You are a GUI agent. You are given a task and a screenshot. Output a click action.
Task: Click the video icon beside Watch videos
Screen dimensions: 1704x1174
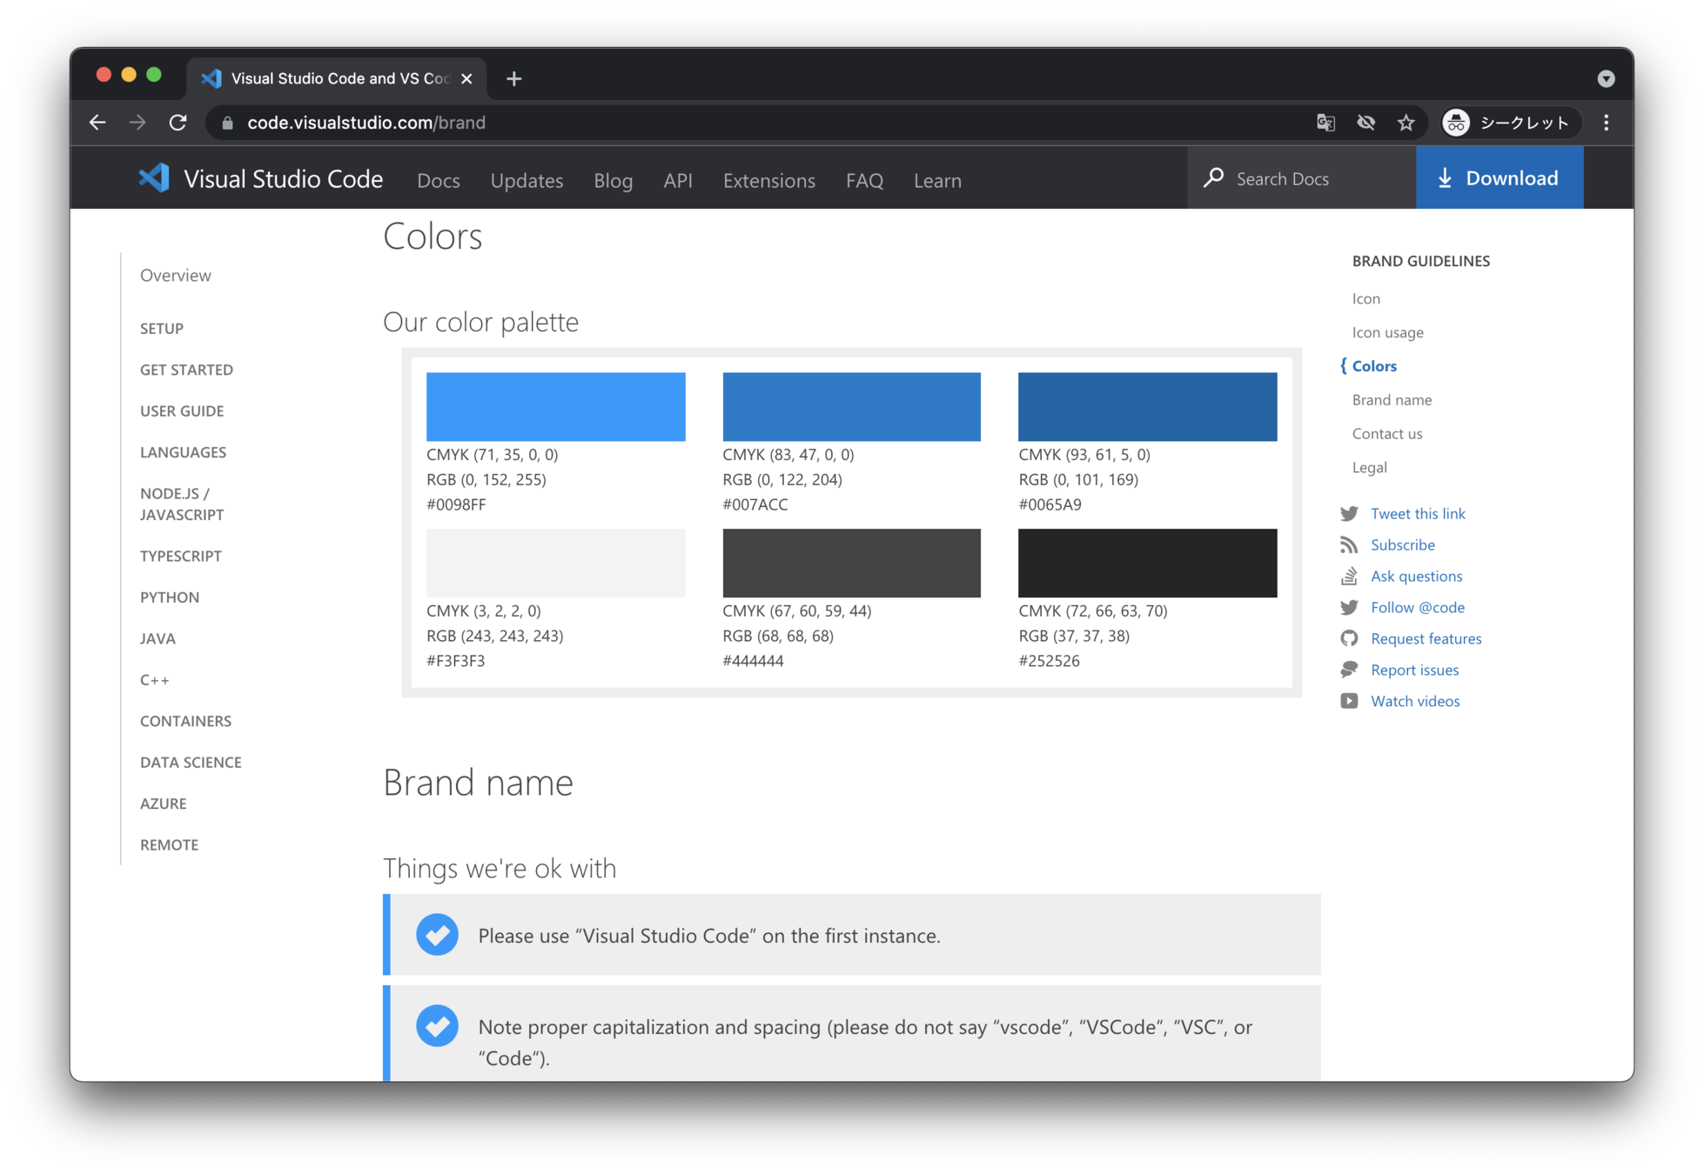click(x=1349, y=702)
